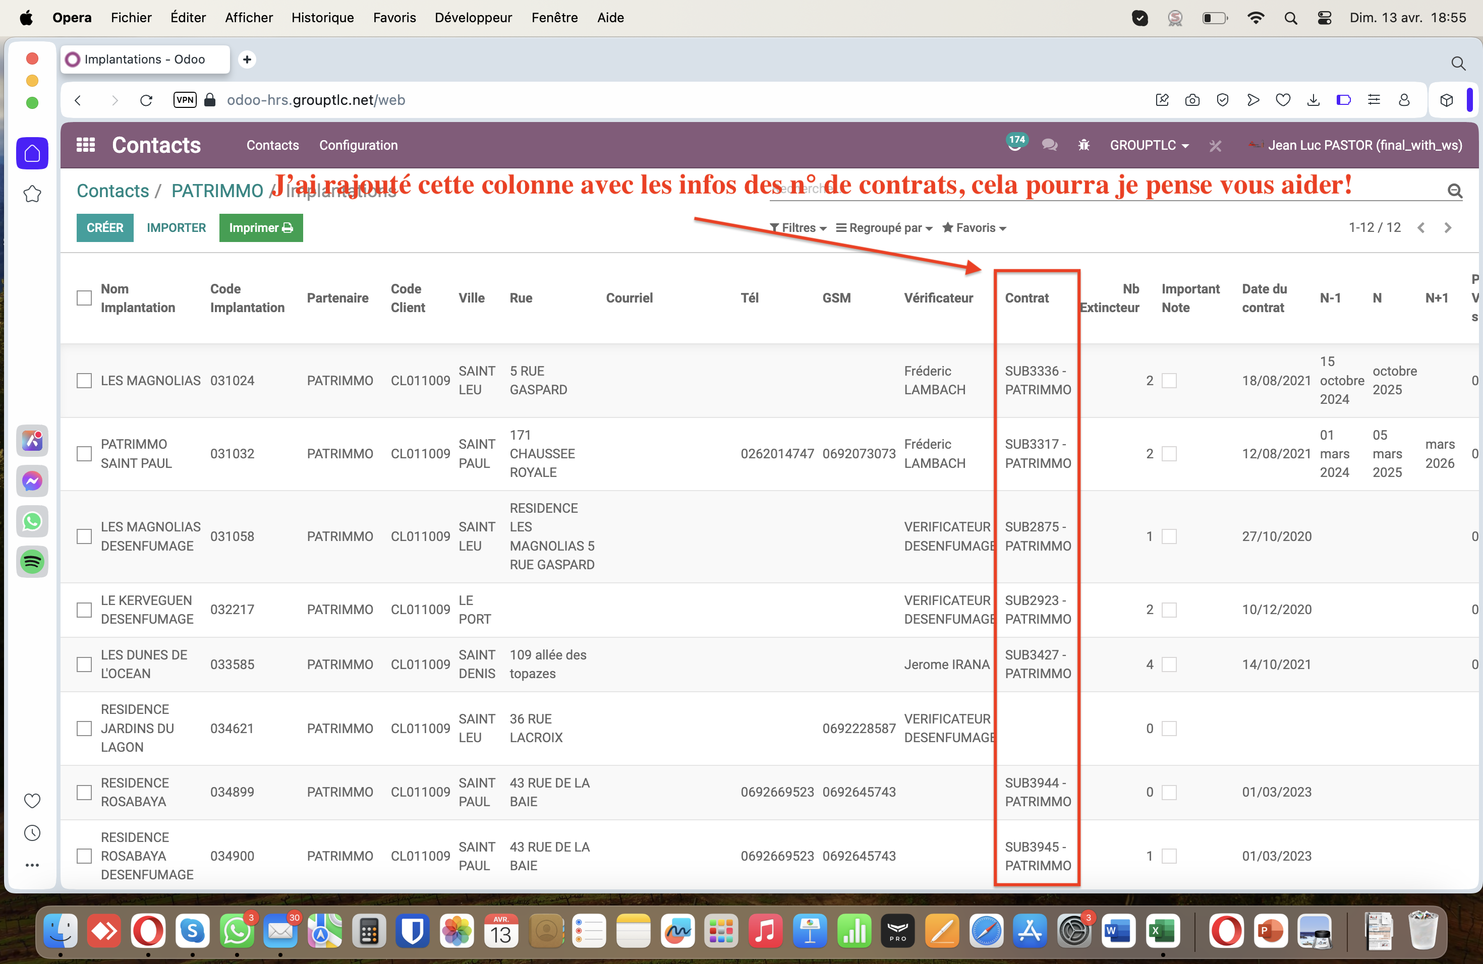Viewport: 1483px width, 964px height.
Task: Open the Configuration menu
Action: pos(358,145)
